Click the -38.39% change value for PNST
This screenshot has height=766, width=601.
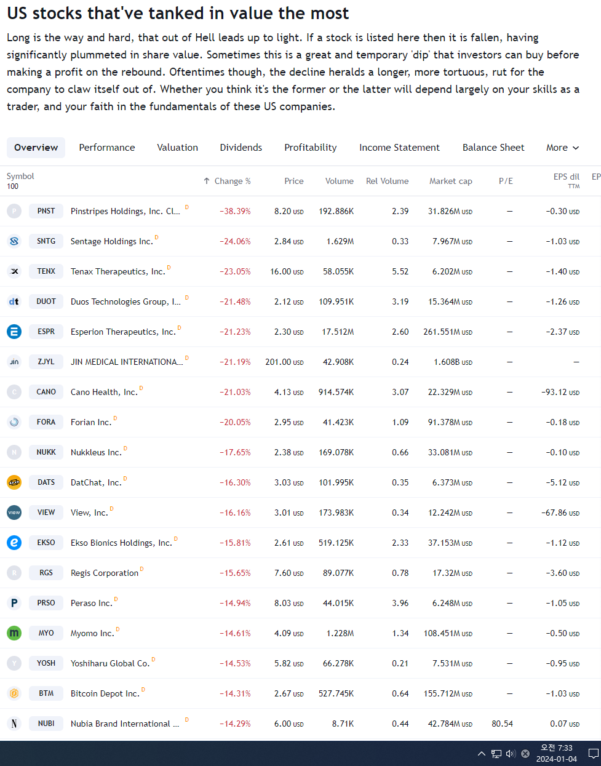235,211
